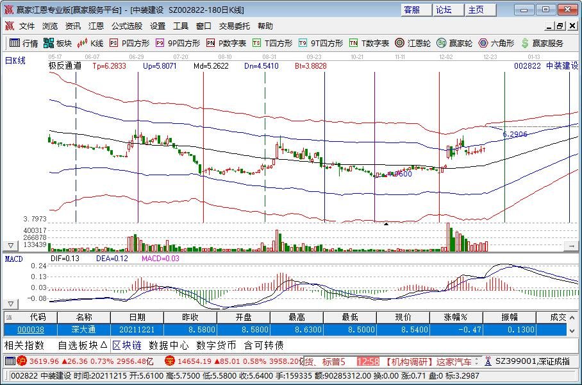Open 赢家服务 dollar-sign service

click(x=542, y=43)
